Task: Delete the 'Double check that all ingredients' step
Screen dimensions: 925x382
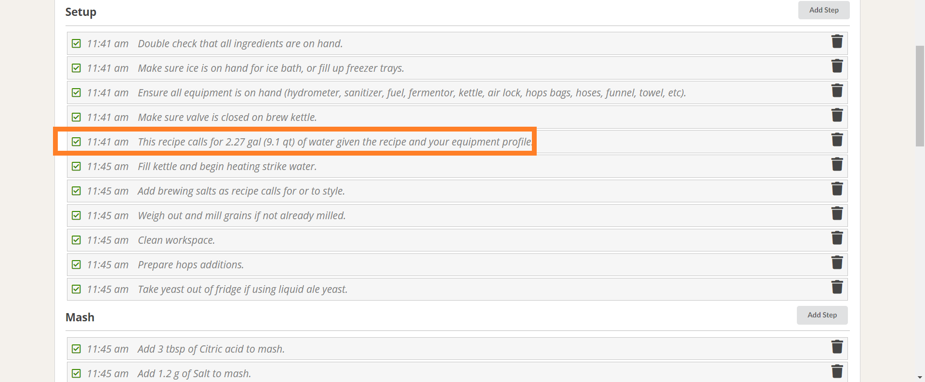Action: pos(837,41)
